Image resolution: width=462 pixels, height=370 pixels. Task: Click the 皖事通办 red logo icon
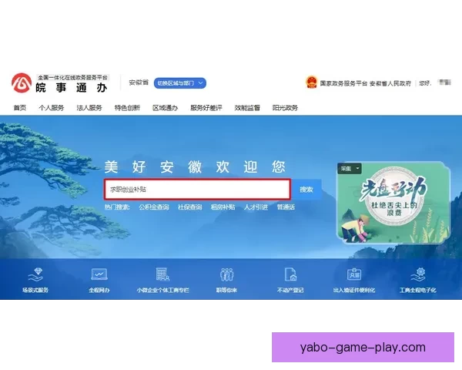tap(22, 83)
